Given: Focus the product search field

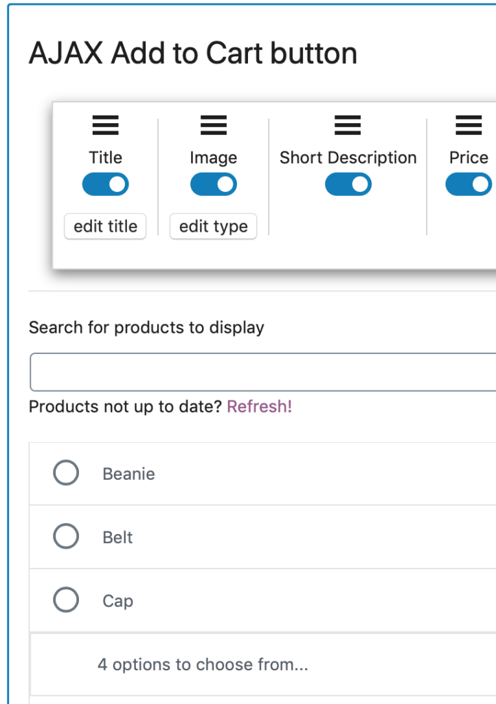Looking at the screenshot, I should click(263, 372).
